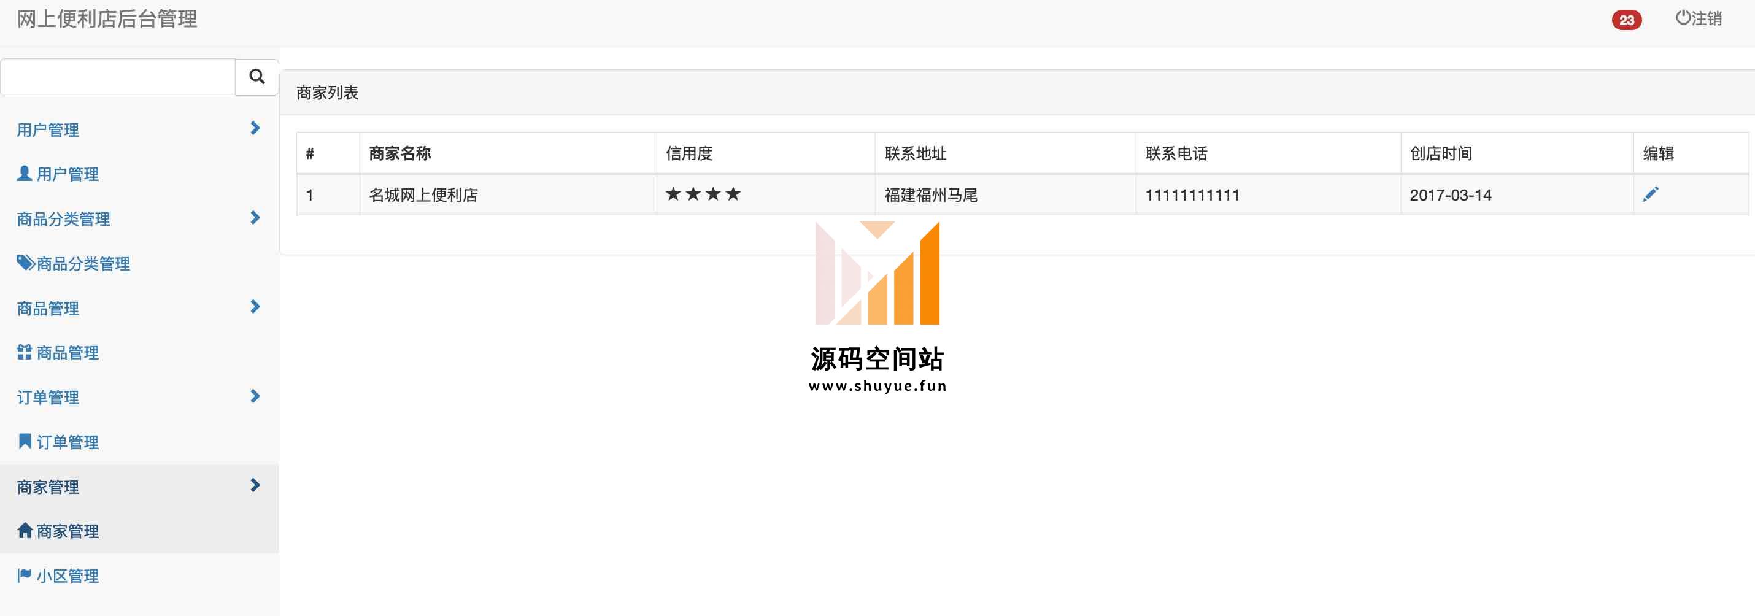The image size is (1755, 616).
Task: Click the flag icon in sidebar
Action: (x=25, y=575)
